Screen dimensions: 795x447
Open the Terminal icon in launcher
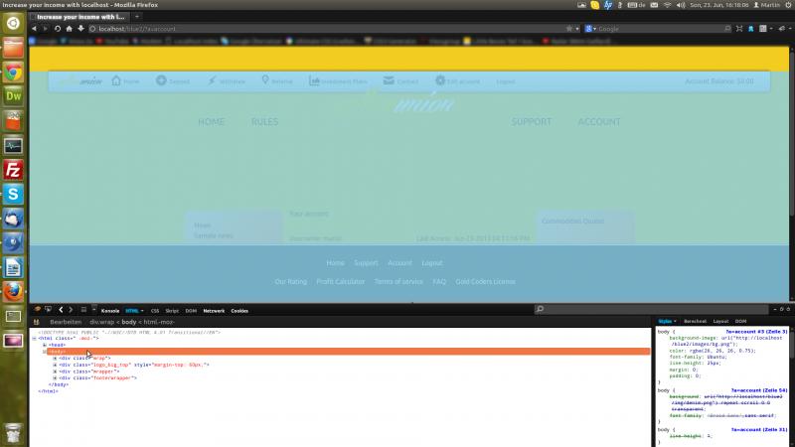pos(13,145)
